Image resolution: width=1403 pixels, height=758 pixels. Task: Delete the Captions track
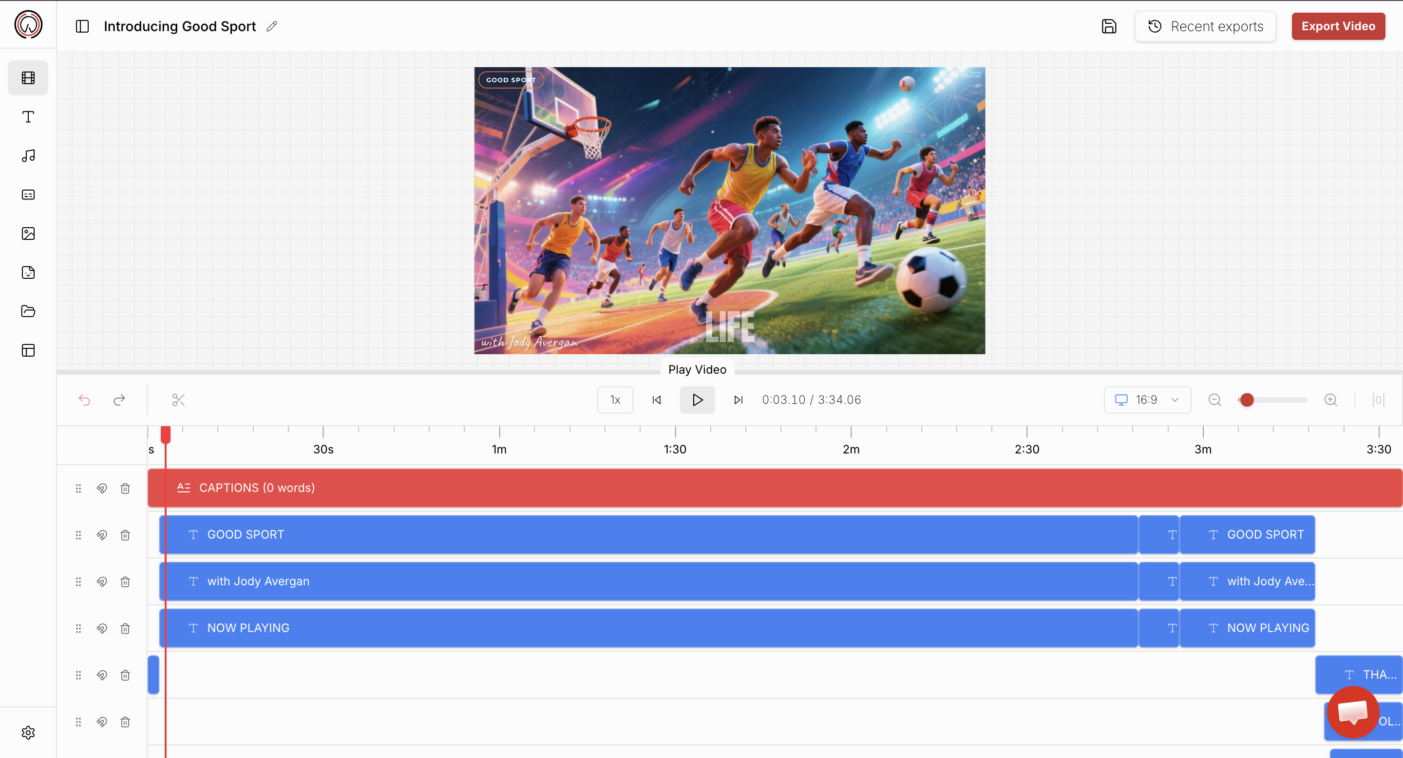(125, 488)
